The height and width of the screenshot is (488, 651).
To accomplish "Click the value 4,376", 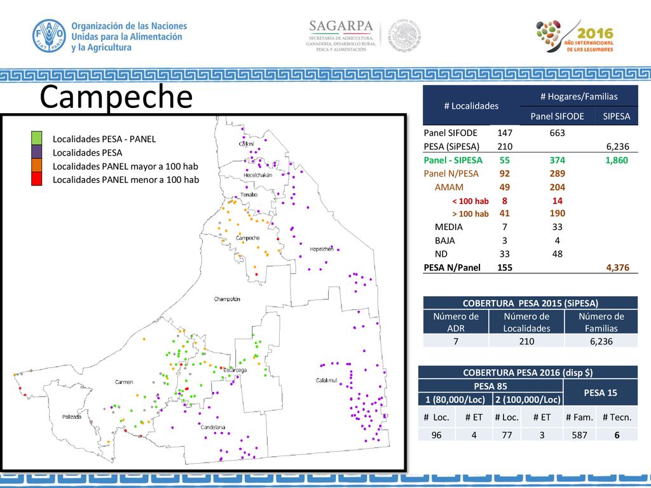I will tap(617, 268).
